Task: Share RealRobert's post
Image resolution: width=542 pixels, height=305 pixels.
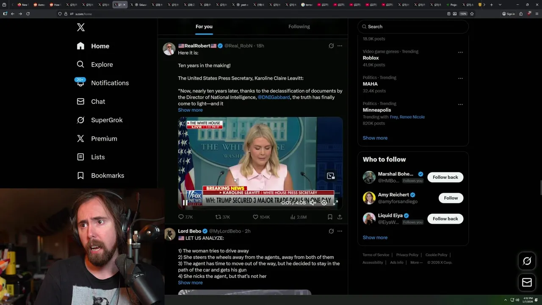Action: (x=340, y=217)
